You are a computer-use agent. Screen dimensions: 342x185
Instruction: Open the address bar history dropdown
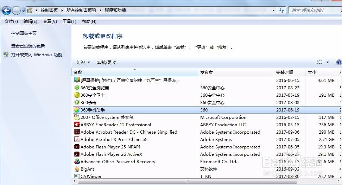click(273, 11)
